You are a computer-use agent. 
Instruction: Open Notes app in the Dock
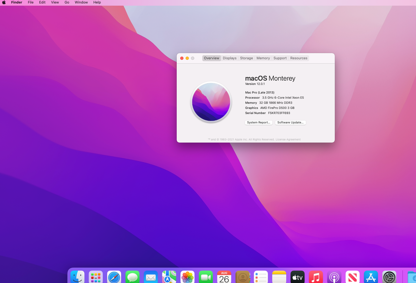point(279,277)
